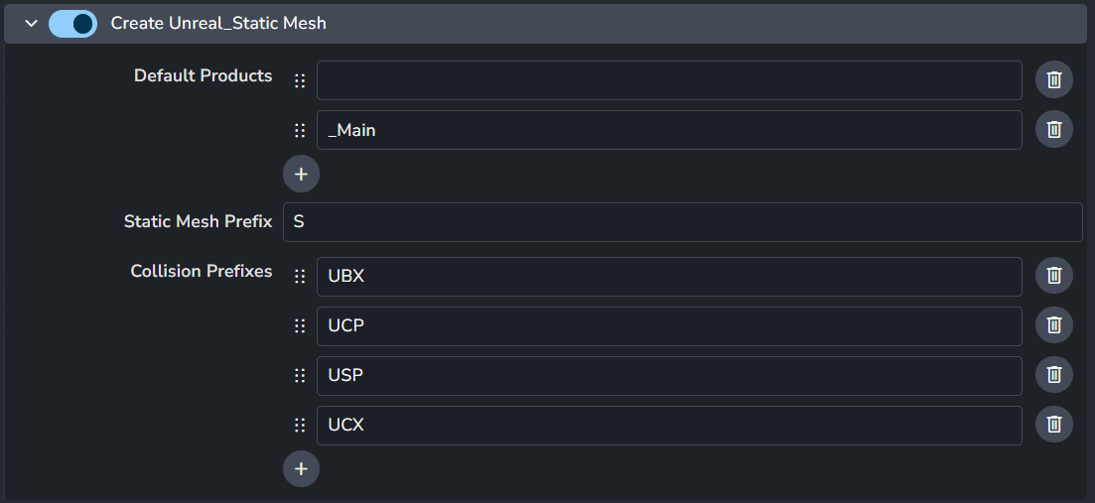Click the Static Mesh Prefix field
Image resolution: width=1095 pixels, height=503 pixels.
click(682, 222)
